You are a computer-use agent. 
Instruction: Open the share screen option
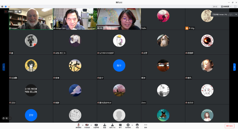(96, 125)
